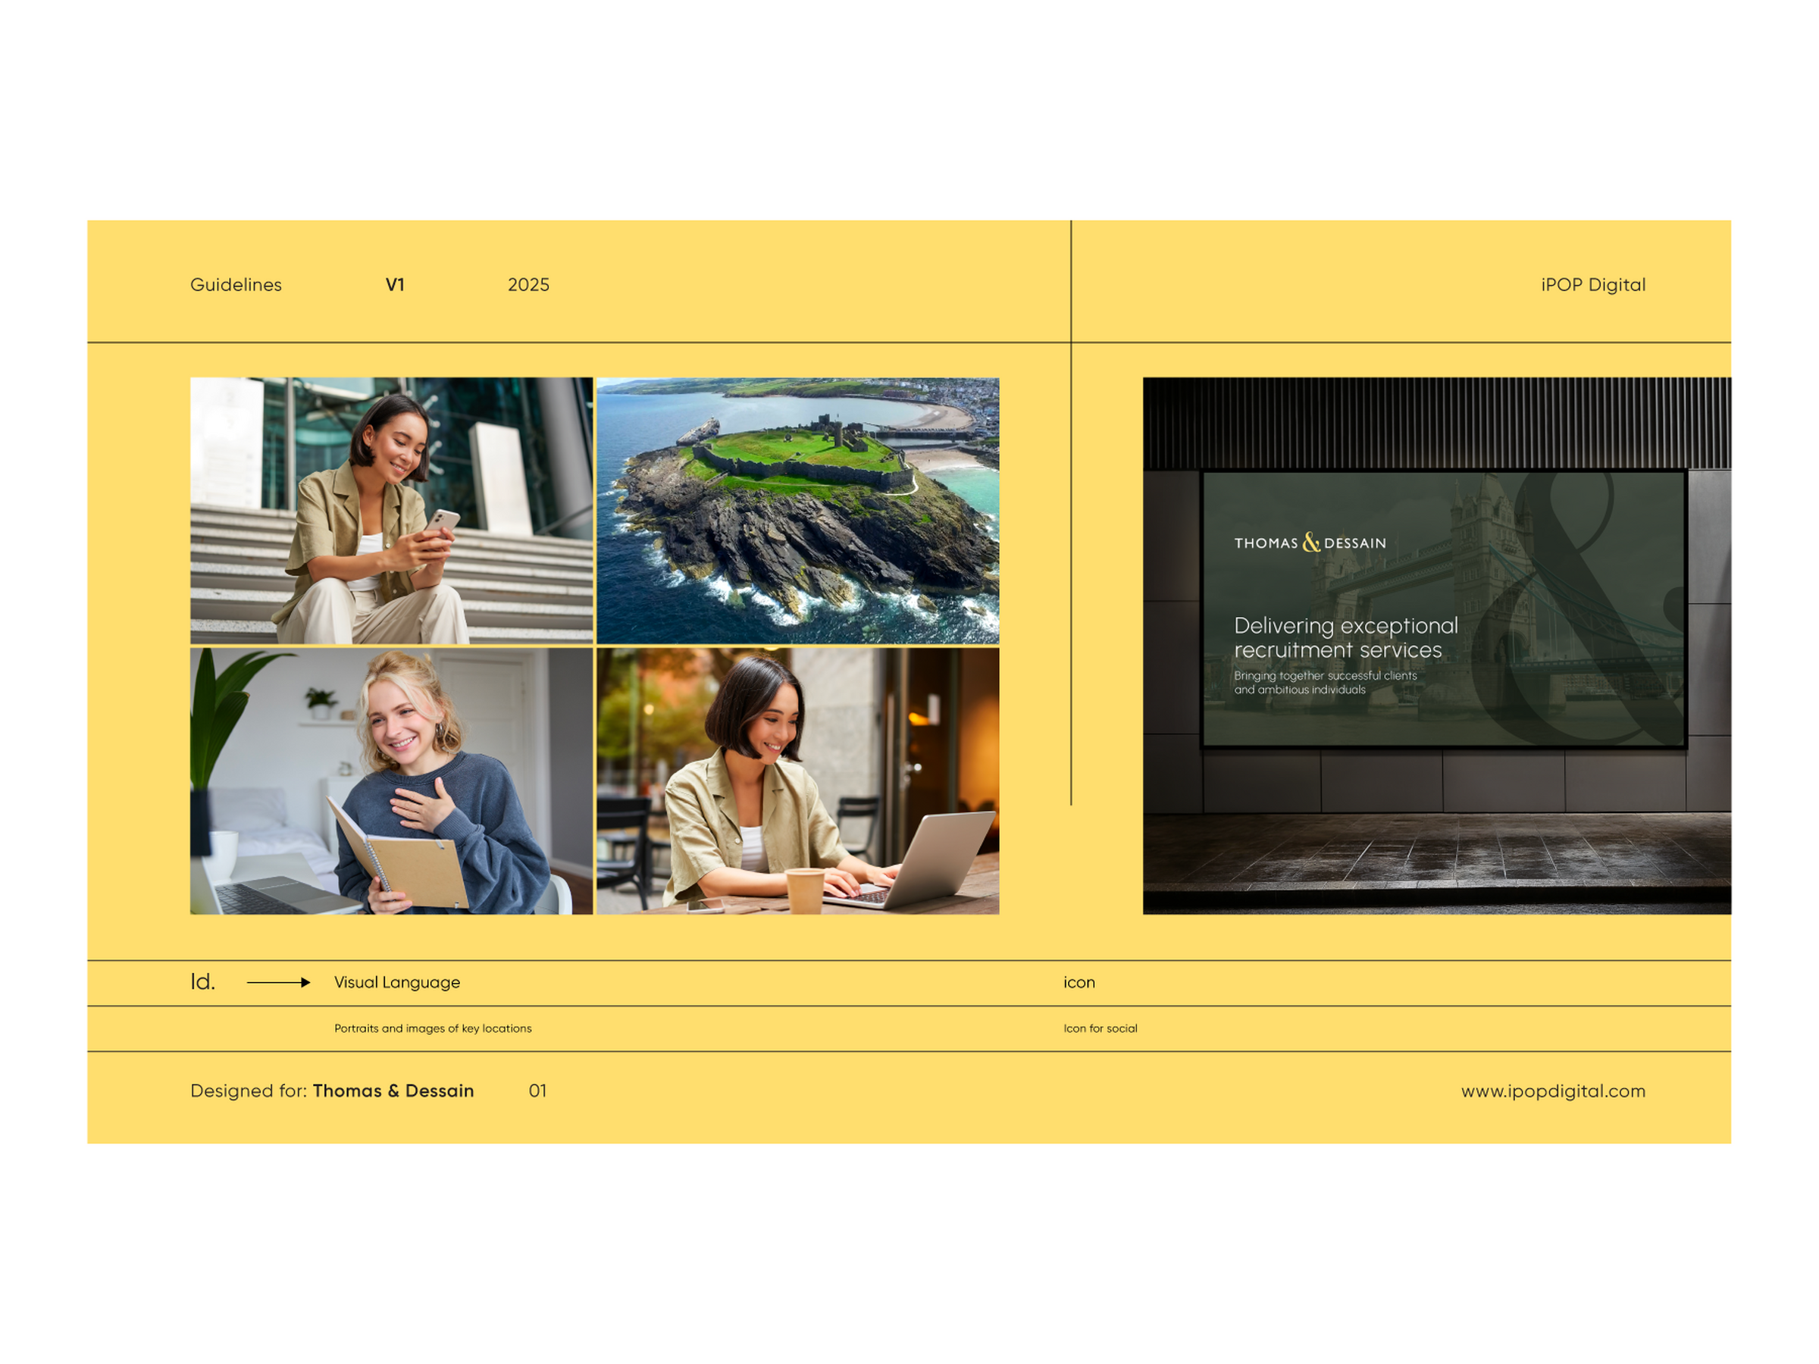Viewport: 1819px width, 1364px height.
Task: Click the blonde woman with notebook photo
Action: click(391, 781)
